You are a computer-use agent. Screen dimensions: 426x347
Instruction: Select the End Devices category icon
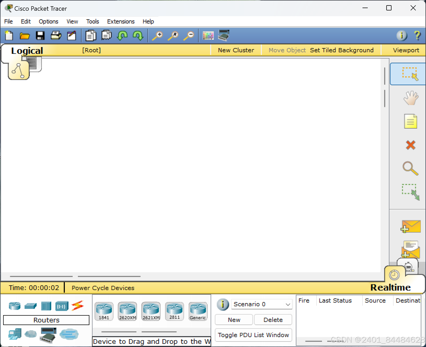tap(15, 334)
